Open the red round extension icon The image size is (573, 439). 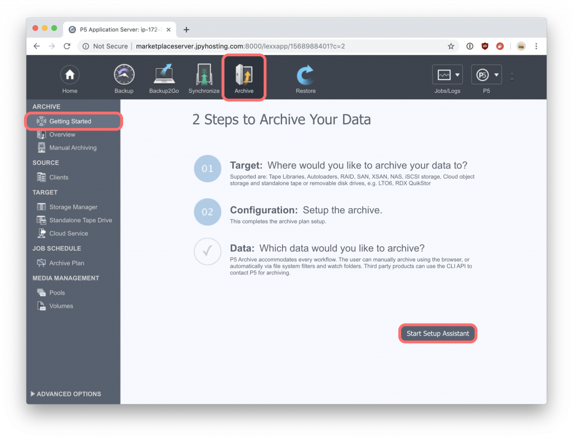point(500,46)
